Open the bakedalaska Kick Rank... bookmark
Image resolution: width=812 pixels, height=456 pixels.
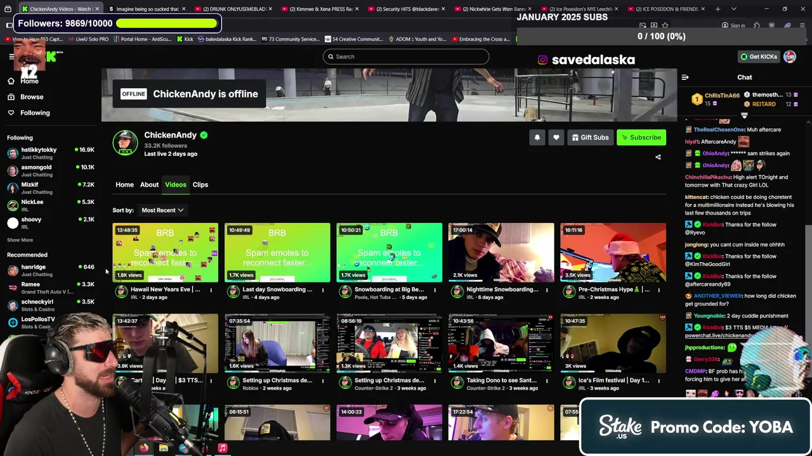(x=226, y=39)
